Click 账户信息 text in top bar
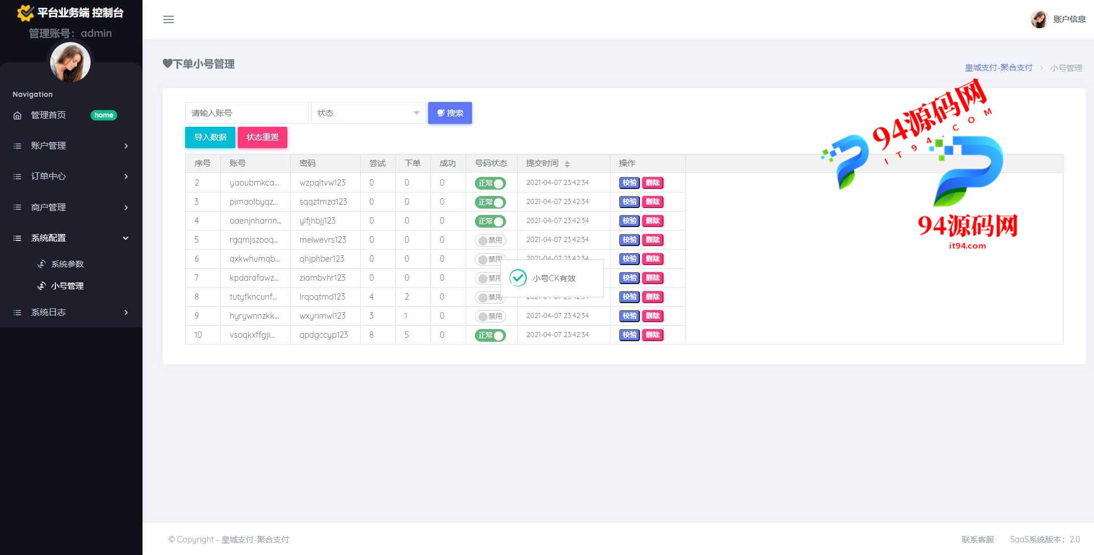Image resolution: width=1094 pixels, height=555 pixels. coord(1069,19)
